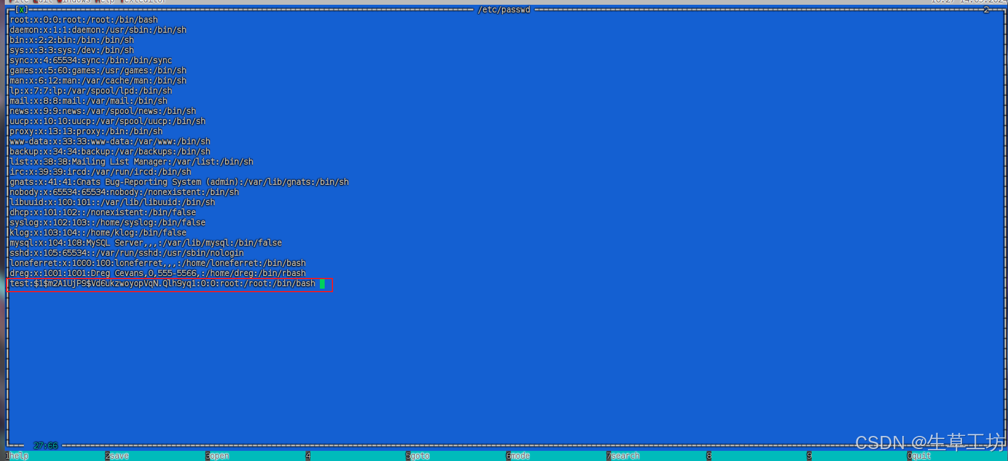Start a search with the 7search label
Screen dimensions: 1008x461
coord(623,456)
